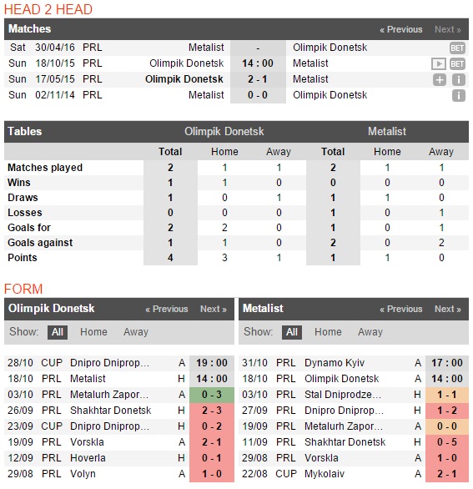Click the video play icon on 18/10/15 match
Viewport: 473px width, 489px height.
(x=439, y=64)
